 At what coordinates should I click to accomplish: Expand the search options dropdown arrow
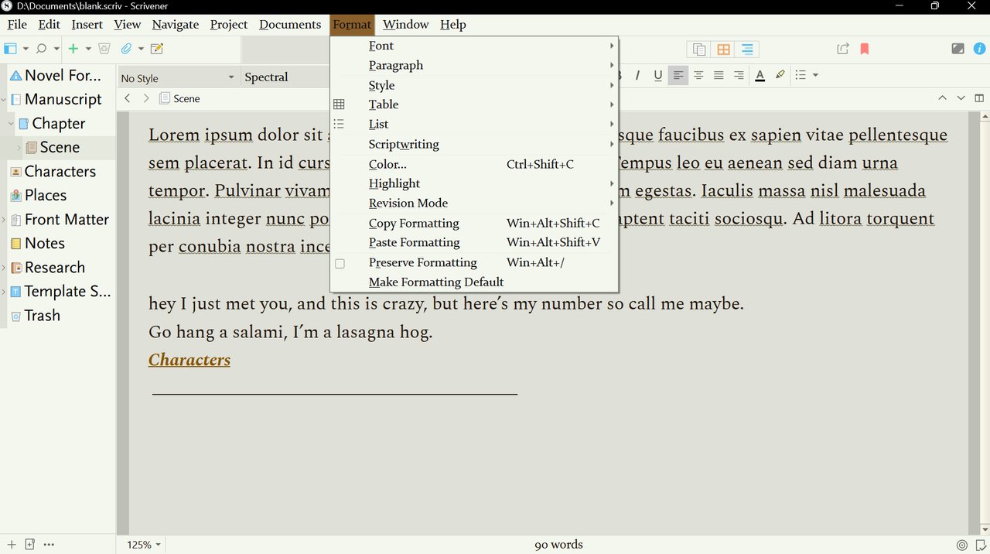(x=56, y=49)
